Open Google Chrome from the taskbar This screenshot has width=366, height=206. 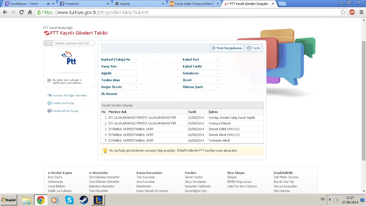pos(41,200)
